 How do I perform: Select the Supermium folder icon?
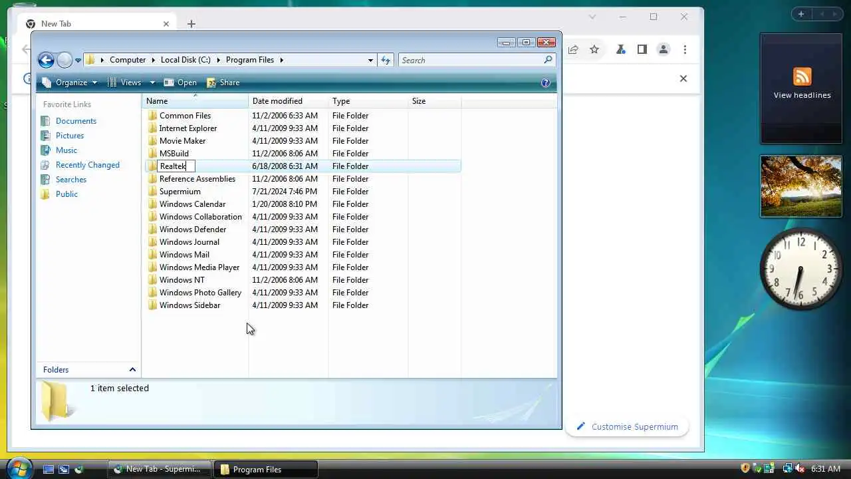152,192
